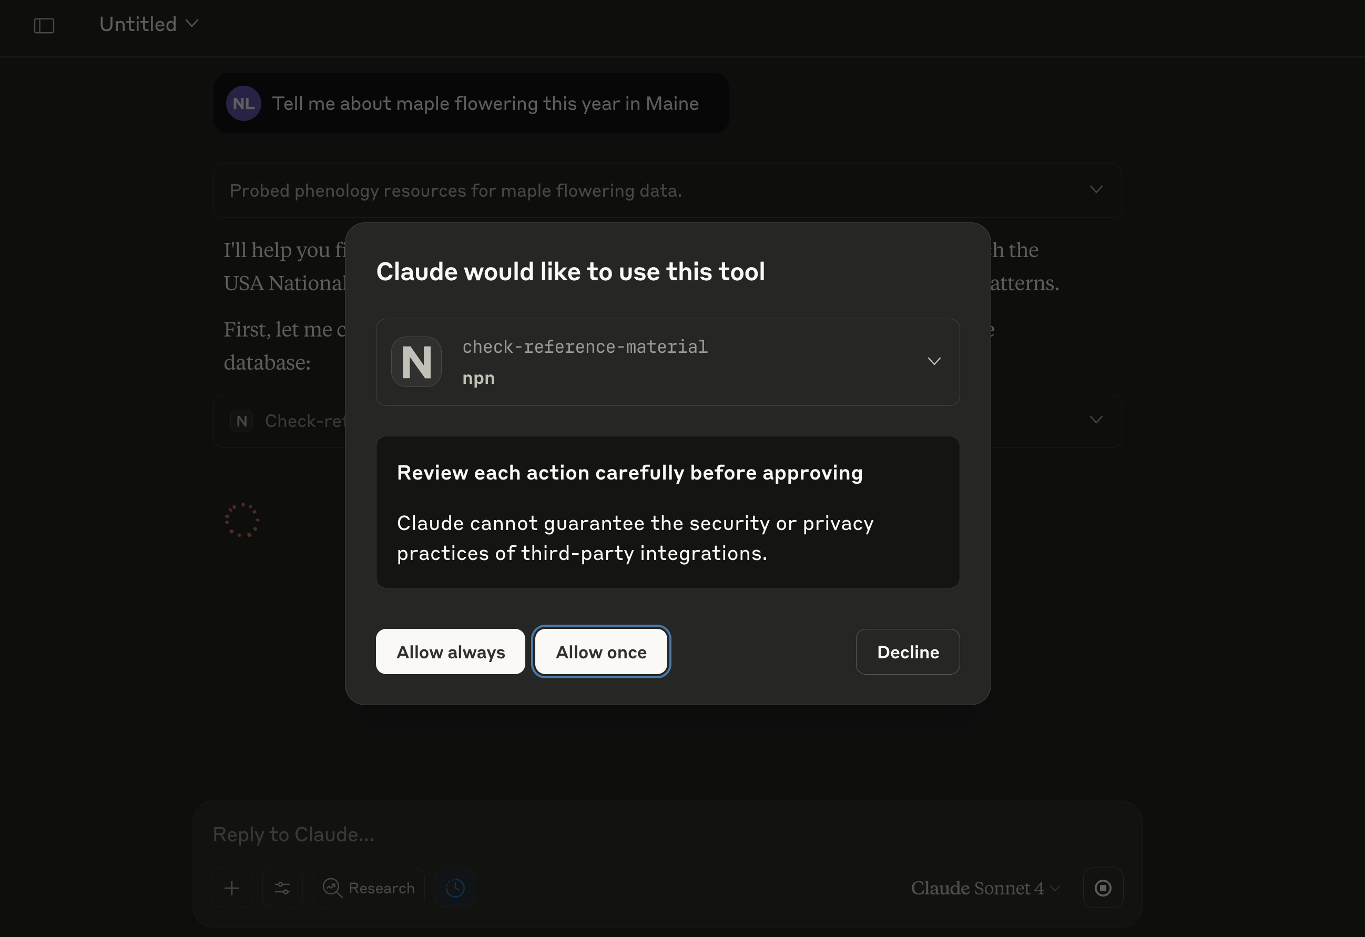The width and height of the screenshot is (1365, 937).
Task: Stop the response with the stop icon
Action: 1103,888
